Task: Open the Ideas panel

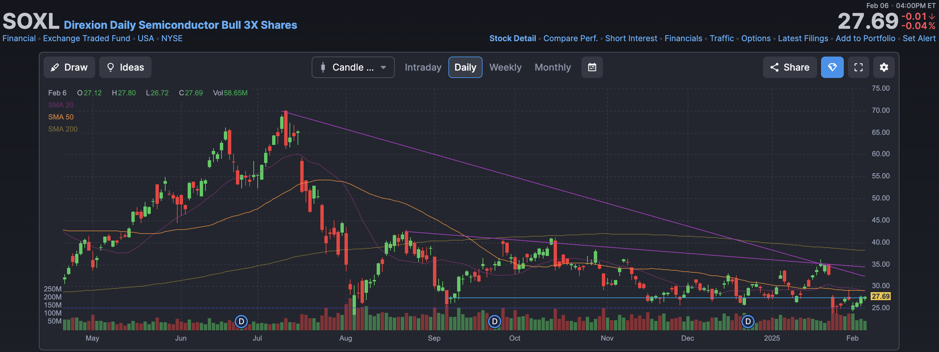Action: [125, 67]
